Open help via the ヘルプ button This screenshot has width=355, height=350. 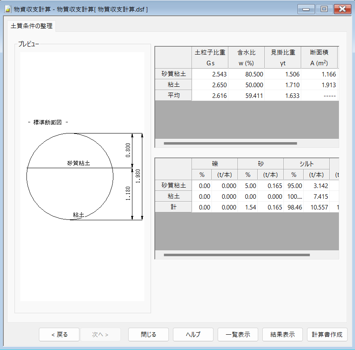pyautogui.click(x=193, y=335)
